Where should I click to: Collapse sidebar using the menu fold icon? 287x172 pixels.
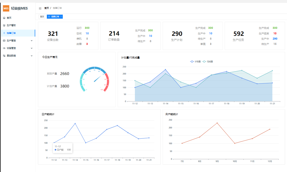tap(40, 8)
